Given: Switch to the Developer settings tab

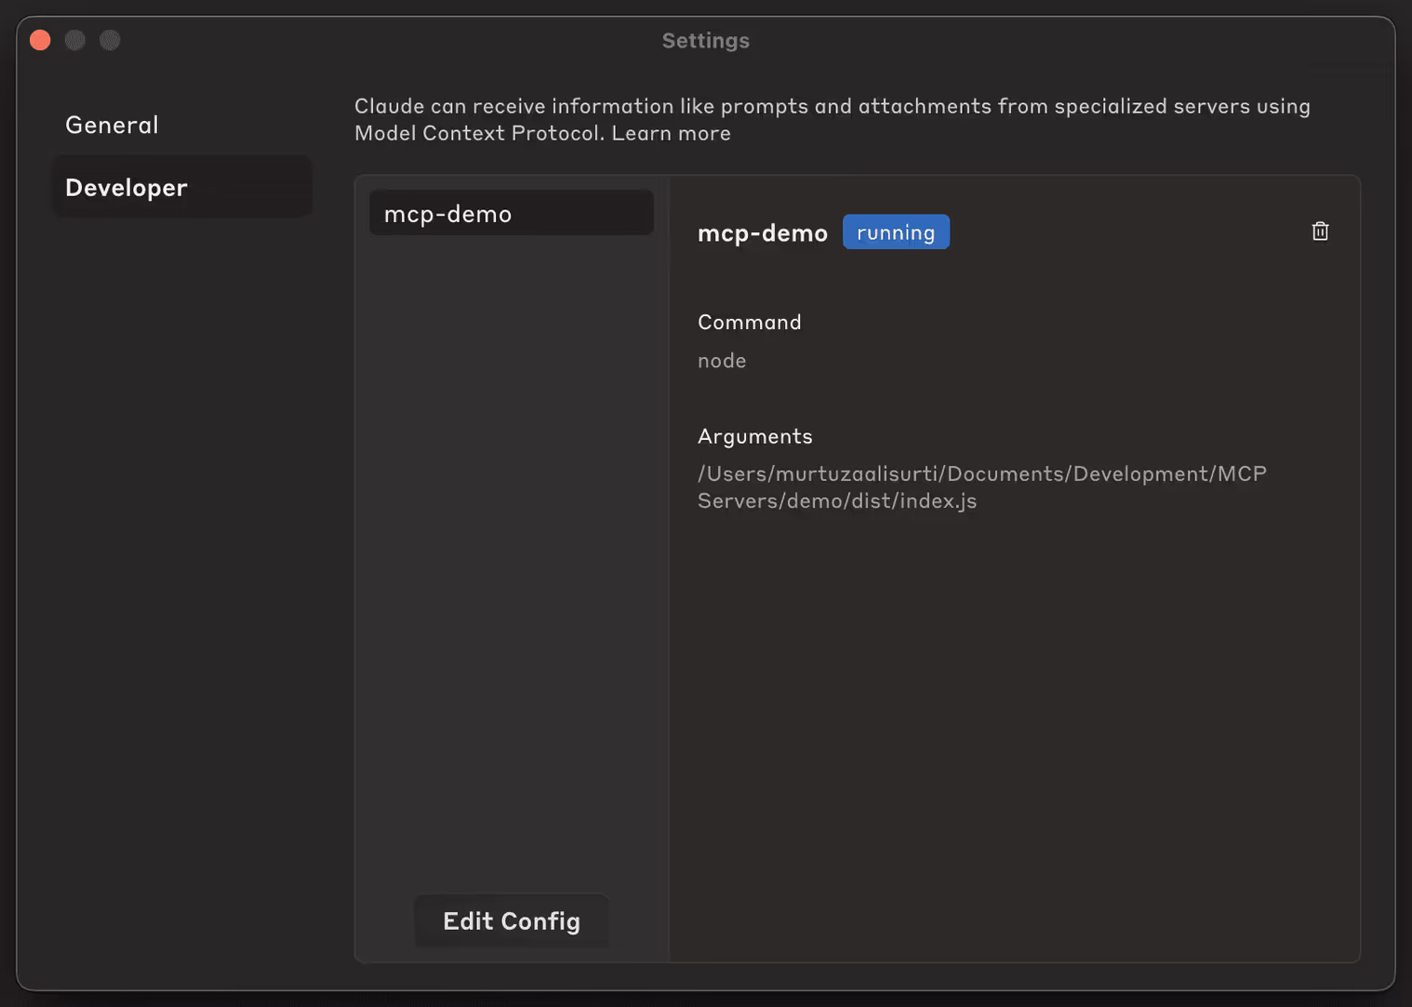Looking at the screenshot, I should click(126, 187).
